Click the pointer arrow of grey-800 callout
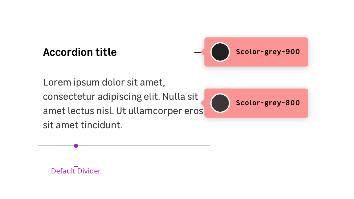This screenshot has height=199, width=354. click(203, 103)
